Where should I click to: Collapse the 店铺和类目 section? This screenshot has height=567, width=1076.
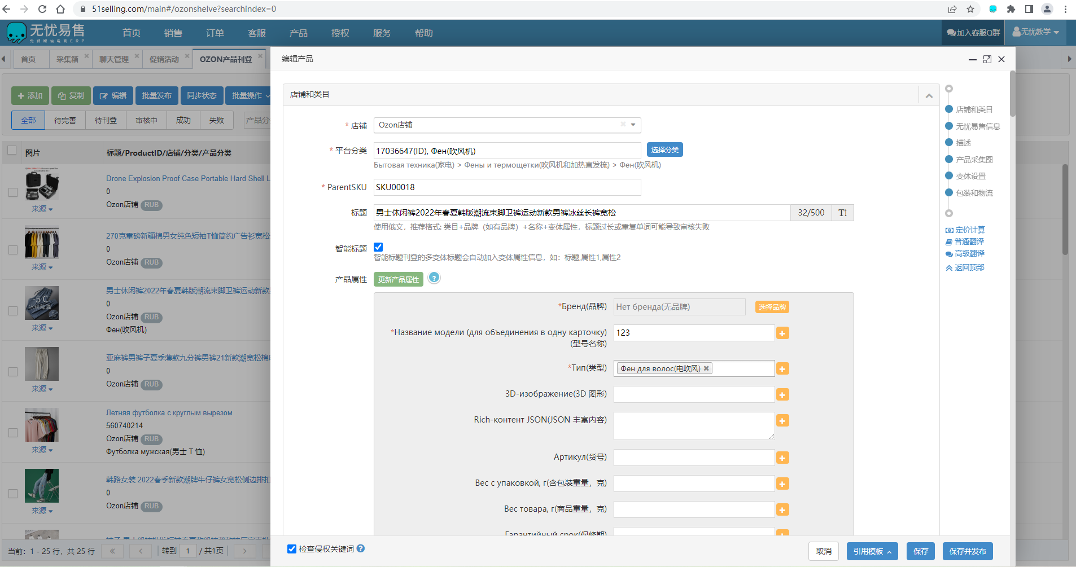[929, 95]
